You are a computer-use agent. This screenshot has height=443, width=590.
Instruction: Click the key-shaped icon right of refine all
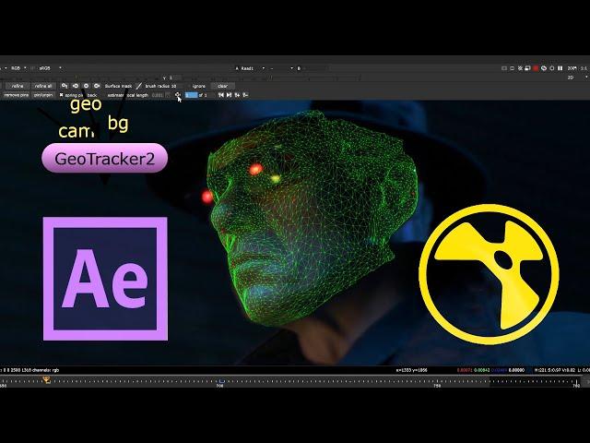65,86
